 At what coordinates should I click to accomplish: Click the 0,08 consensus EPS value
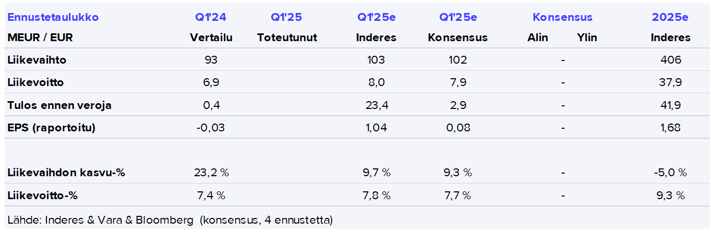coord(457,128)
